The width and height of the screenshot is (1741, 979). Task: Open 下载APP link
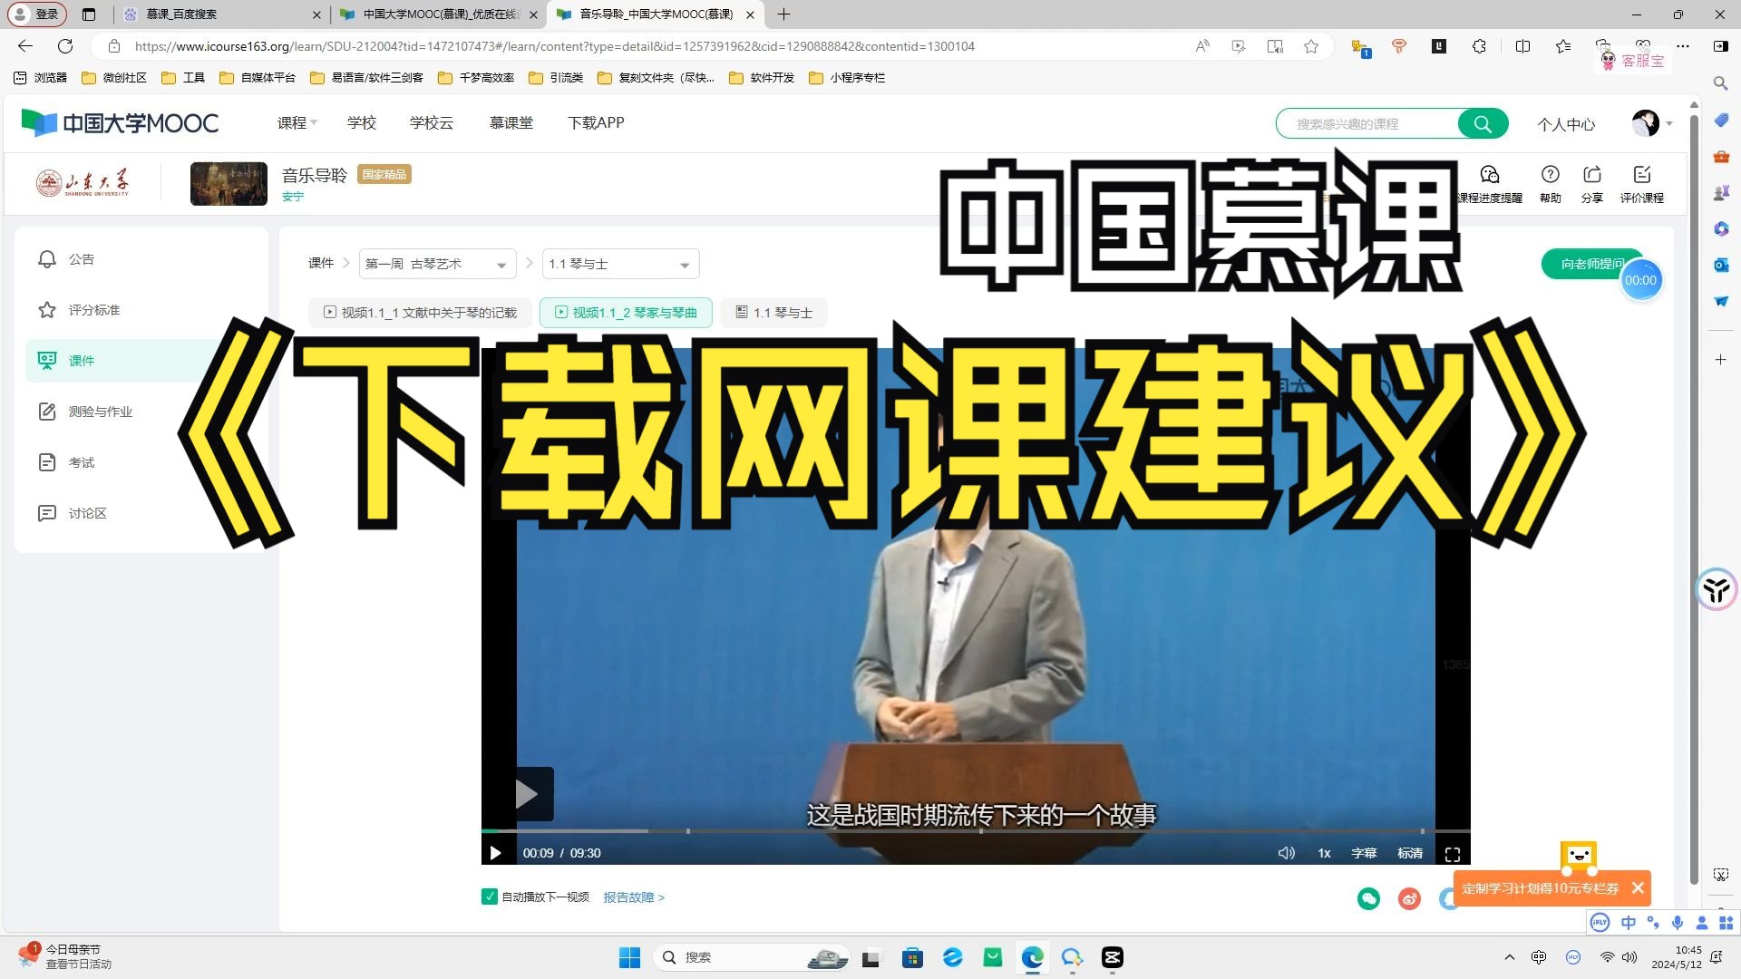[x=596, y=122]
